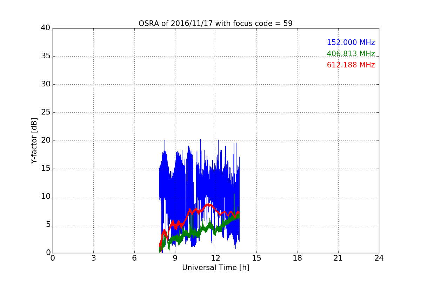The height and width of the screenshot is (281, 421).
Task: Select the 152.000 MHz legend label
Action: (x=351, y=43)
